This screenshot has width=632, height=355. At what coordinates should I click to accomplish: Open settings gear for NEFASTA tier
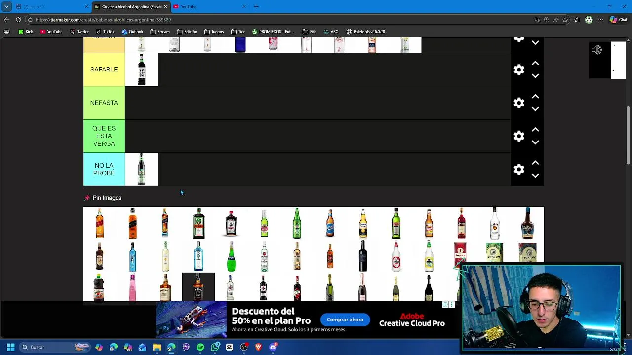click(x=519, y=103)
